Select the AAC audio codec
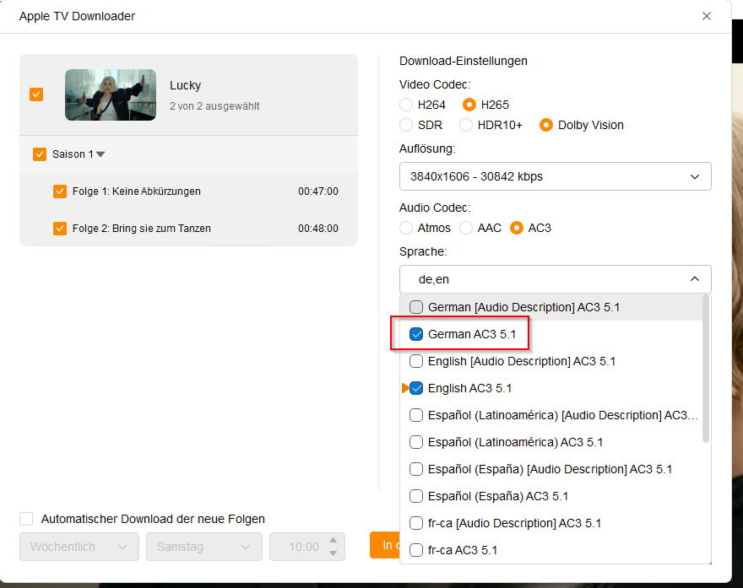 466,228
